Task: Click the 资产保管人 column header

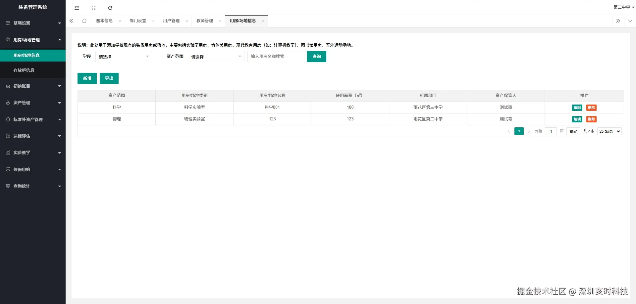Action: coord(506,96)
